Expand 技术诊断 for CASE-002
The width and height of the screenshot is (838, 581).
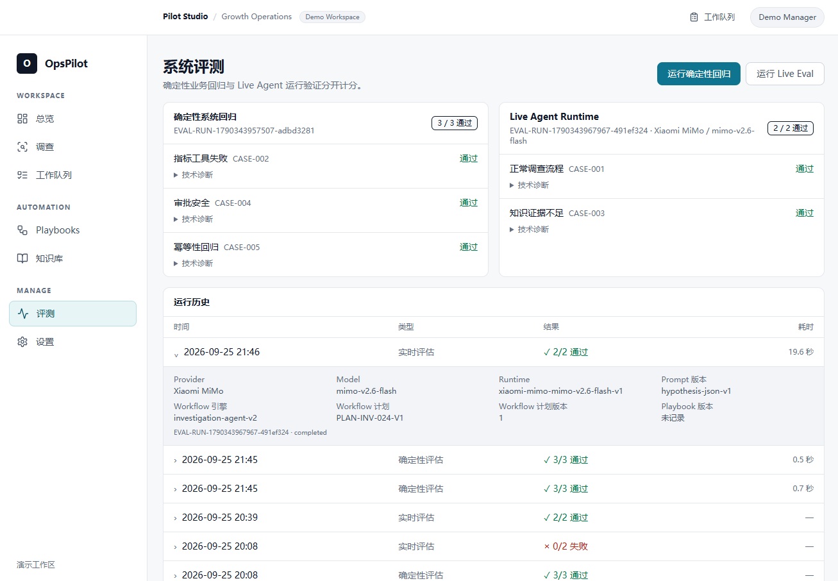coord(194,175)
